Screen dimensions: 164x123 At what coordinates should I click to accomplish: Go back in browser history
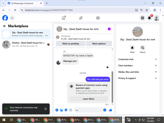pyautogui.click(x=4, y=10)
